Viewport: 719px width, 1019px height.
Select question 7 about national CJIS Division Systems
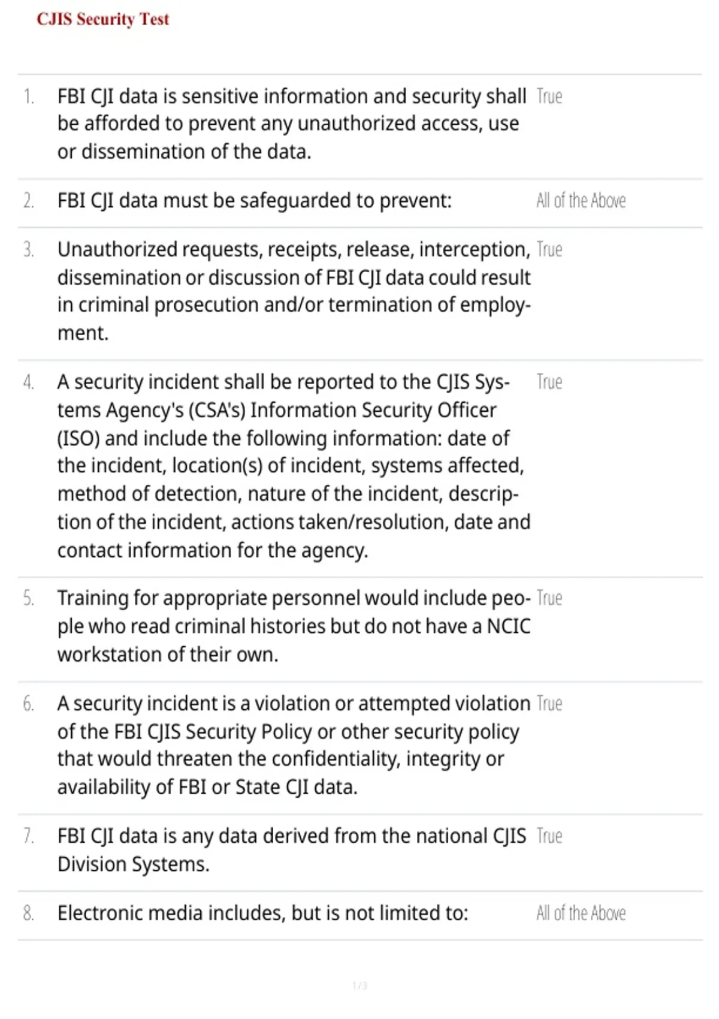tap(292, 850)
